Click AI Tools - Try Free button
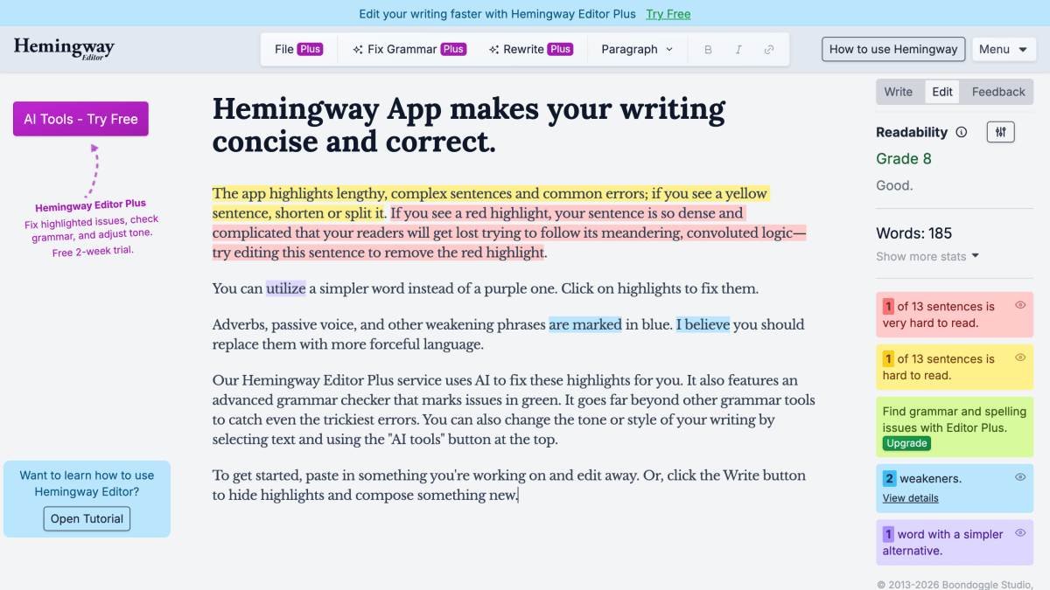Screen dimensions: 1050x590 pos(80,119)
